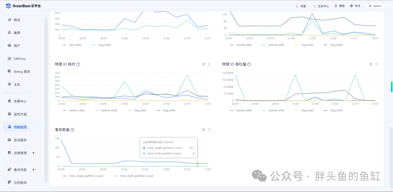393x192 pixels.
Task: Toggle ssstore_write legend in 物理 IO 耗时
Action: pos(106,110)
